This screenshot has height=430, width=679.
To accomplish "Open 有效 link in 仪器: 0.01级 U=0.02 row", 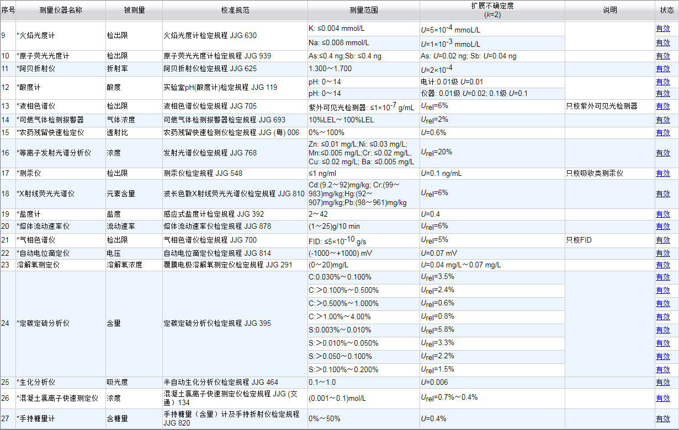I will pos(663,93).
